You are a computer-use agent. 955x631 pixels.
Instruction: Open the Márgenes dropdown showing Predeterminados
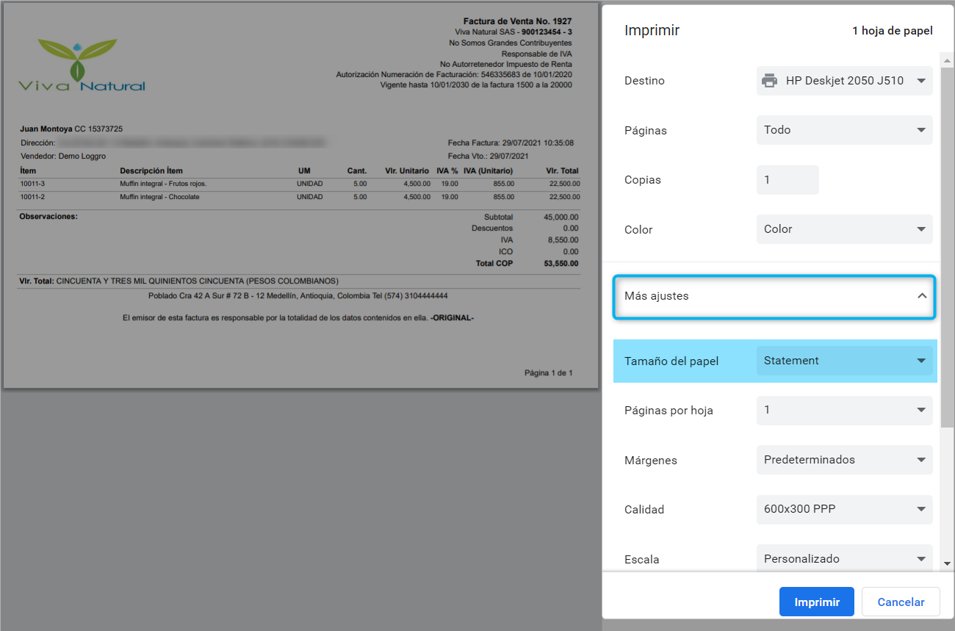coord(844,460)
